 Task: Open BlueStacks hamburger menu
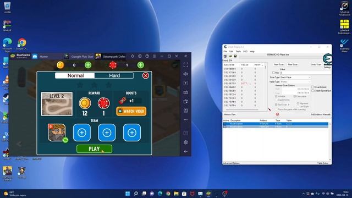tap(155, 56)
